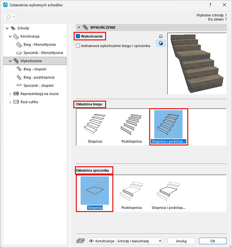Image resolution: width=232 pixels, height=248 pixels.
Task: Choose Podstopnica for Okładzina spocznika
Action: tap(132, 193)
